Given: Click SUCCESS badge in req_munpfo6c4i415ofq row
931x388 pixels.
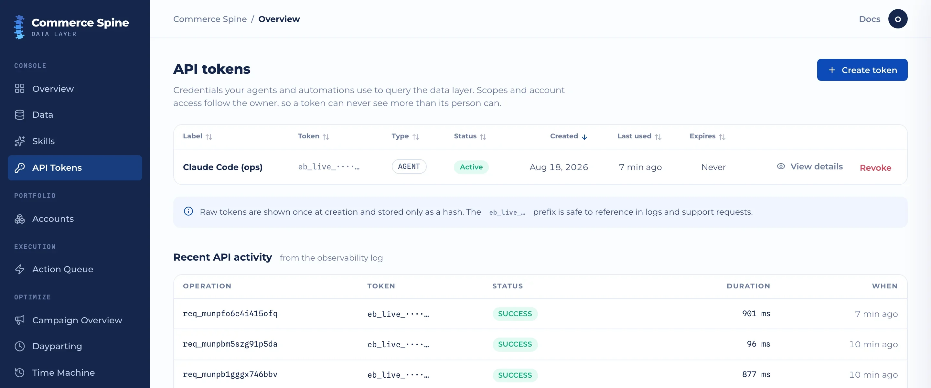Looking at the screenshot, I should [515, 314].
